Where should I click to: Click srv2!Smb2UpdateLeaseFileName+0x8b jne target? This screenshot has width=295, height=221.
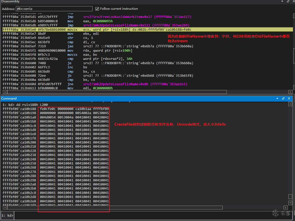tap(135, 84)
